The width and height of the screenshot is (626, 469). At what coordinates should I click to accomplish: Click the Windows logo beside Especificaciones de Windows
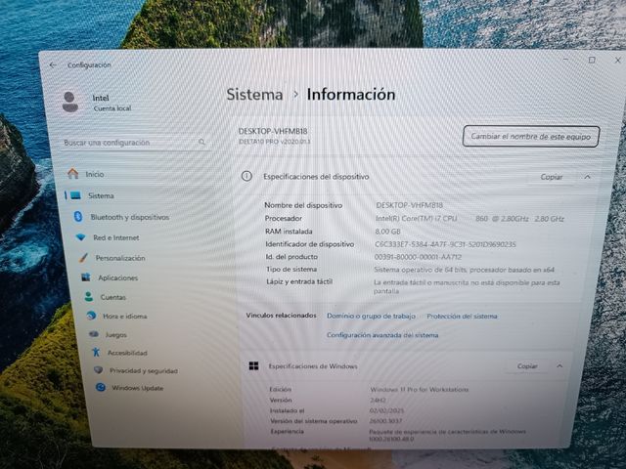(x=253, y=365)
